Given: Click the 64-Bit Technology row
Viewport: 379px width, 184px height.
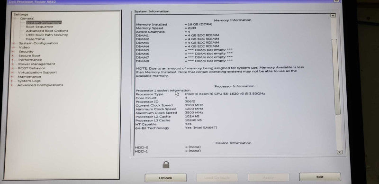Looking at the screenshot, I should click(x=176, y=128).
